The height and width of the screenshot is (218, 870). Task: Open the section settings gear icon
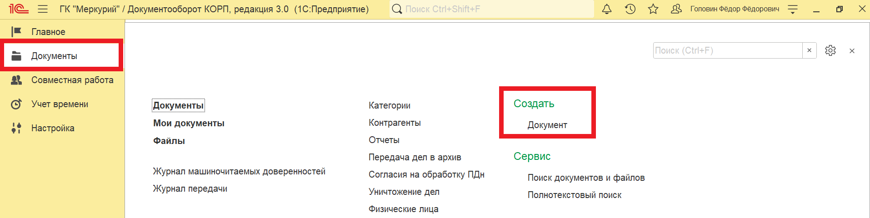pos(830,50)
